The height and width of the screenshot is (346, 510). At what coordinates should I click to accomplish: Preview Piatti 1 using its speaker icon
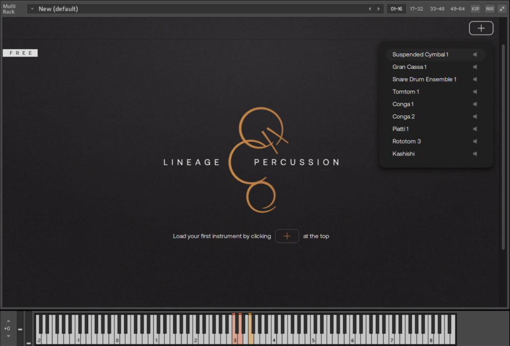tap(475, 129)
